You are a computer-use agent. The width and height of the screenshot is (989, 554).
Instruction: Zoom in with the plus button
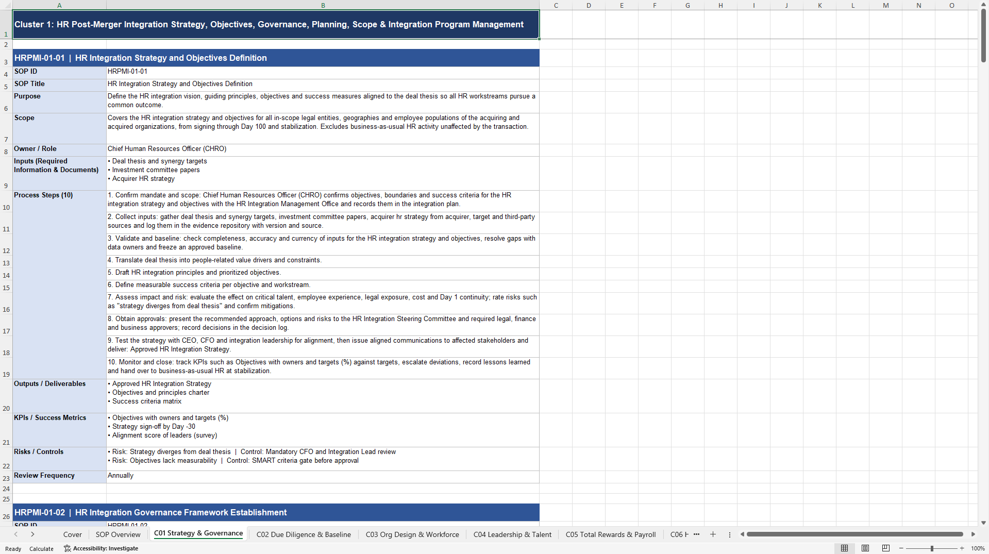tap(962, 548)
